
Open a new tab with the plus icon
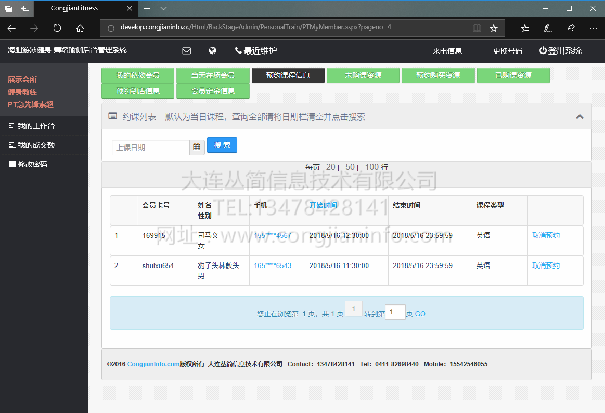(147, 8)
